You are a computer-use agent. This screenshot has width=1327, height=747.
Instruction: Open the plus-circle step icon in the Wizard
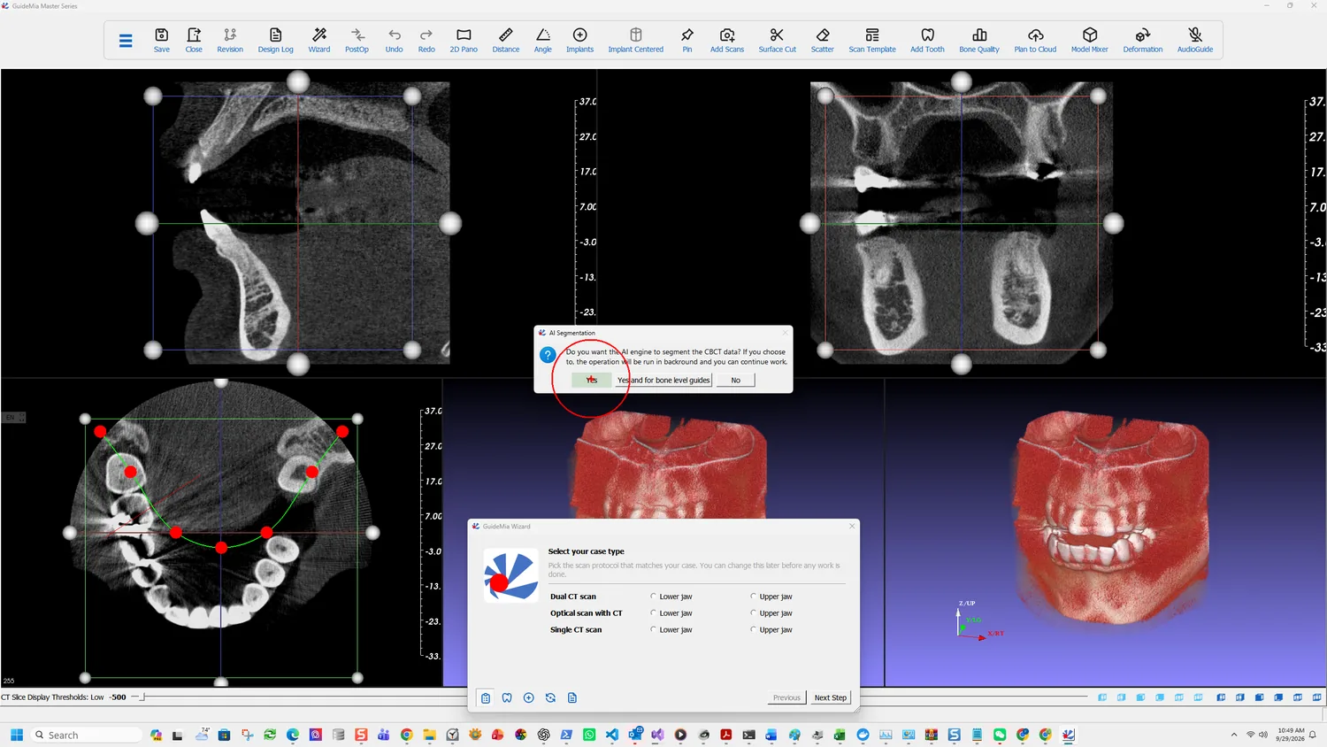[529, 698]
